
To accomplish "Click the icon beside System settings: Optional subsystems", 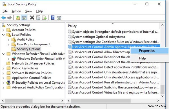I will tap(70, 37).
